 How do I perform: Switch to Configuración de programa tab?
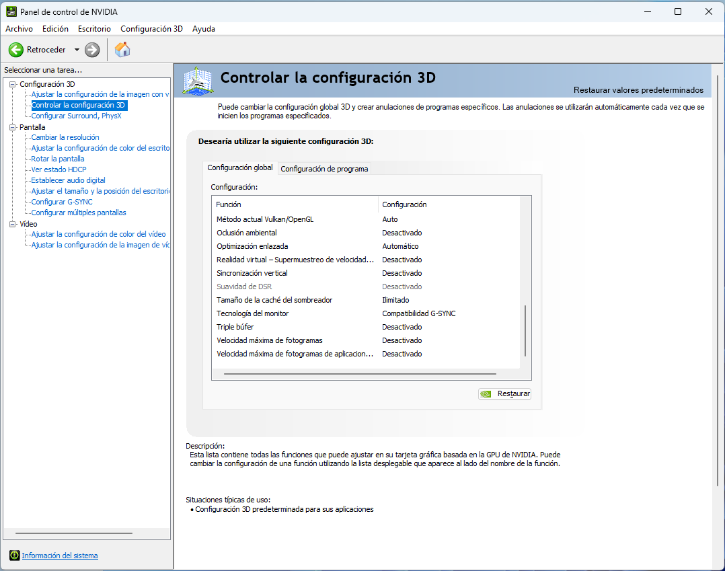coord(324,169)
